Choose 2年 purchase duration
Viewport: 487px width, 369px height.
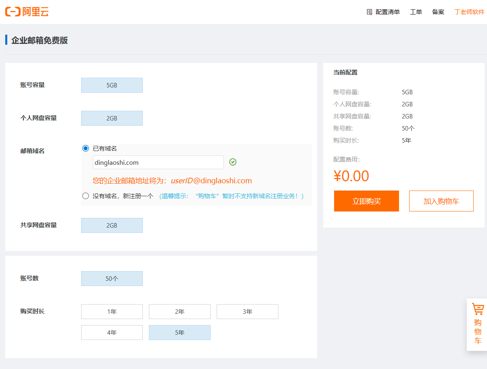point(180,312)
